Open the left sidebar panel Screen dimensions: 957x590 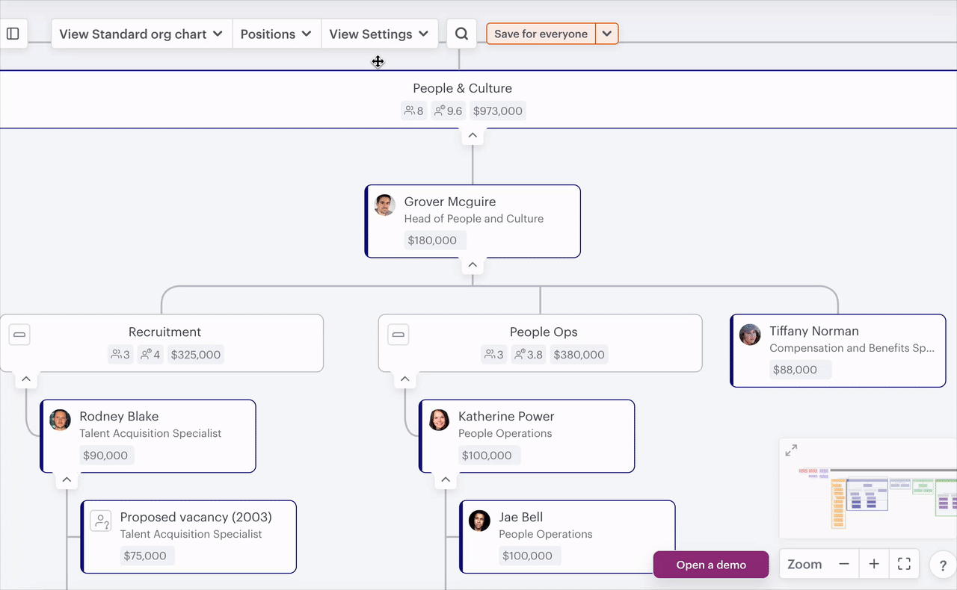point(12,33)
